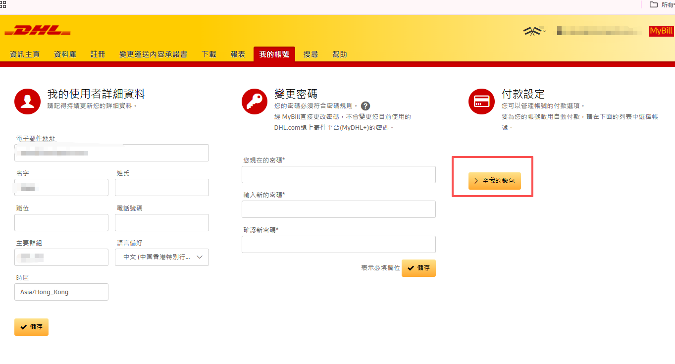Click the 電話號碼 input field
Screen dimensions: 675x364
pos(162,222)
